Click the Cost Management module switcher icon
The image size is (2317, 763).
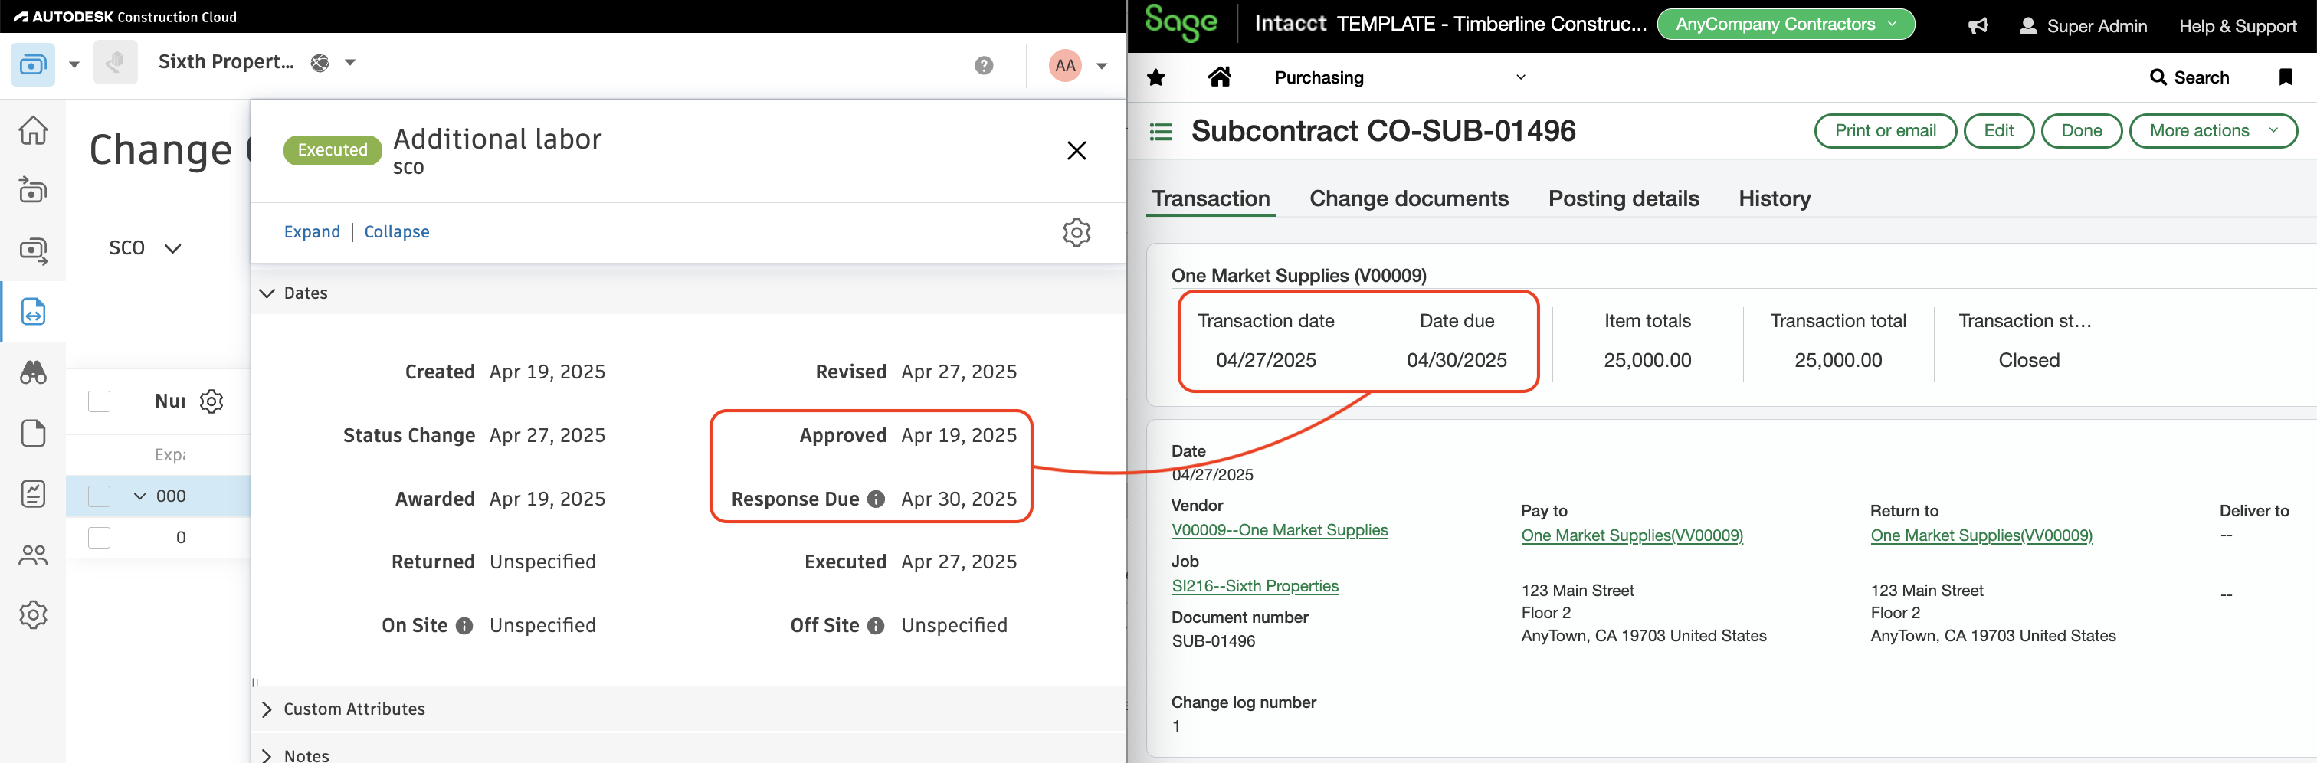point(32,65)
